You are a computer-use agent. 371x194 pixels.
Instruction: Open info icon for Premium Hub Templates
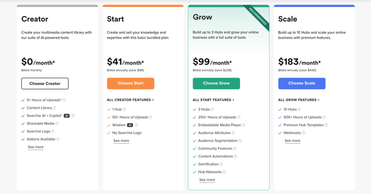[326, 125]
